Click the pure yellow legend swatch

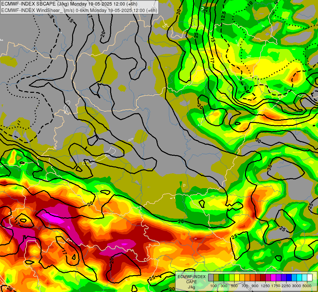pos(237,278)
